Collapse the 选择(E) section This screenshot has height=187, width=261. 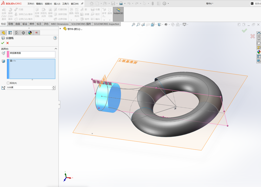point(56,49)
